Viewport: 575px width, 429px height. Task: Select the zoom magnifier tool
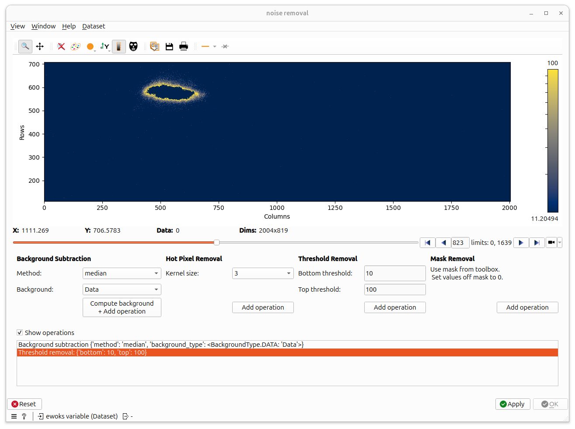click(25, 46)
